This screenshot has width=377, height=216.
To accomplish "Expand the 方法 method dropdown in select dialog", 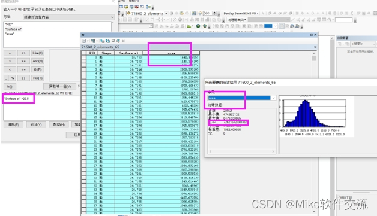I will [x=112, y=17].
